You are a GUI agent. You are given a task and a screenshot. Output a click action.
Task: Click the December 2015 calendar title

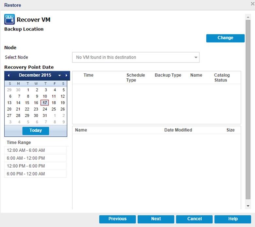(x=35, y=75)
